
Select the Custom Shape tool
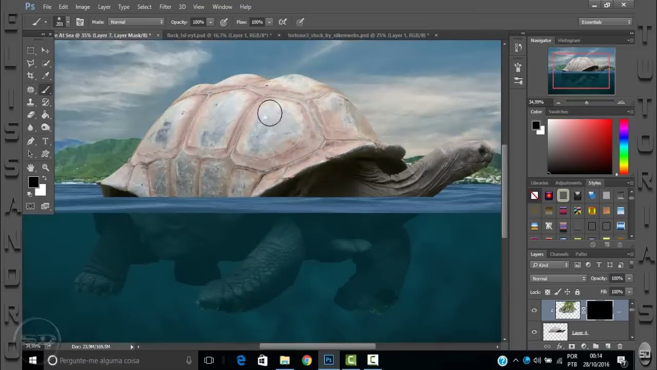tap(45, 154)
